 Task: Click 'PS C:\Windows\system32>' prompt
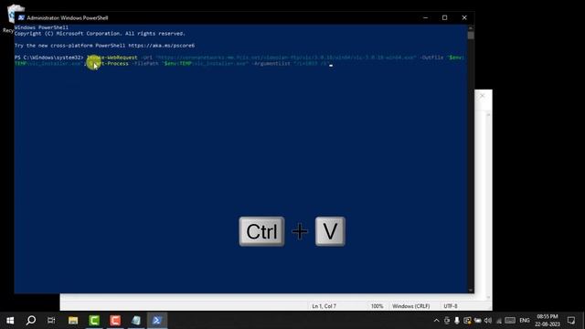click(48, 58)
